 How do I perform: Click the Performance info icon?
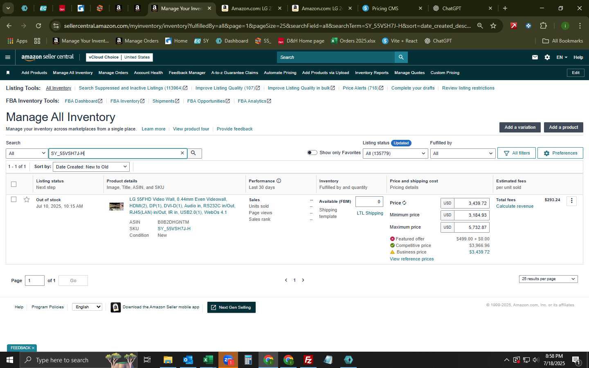click(x=279, y=181)
